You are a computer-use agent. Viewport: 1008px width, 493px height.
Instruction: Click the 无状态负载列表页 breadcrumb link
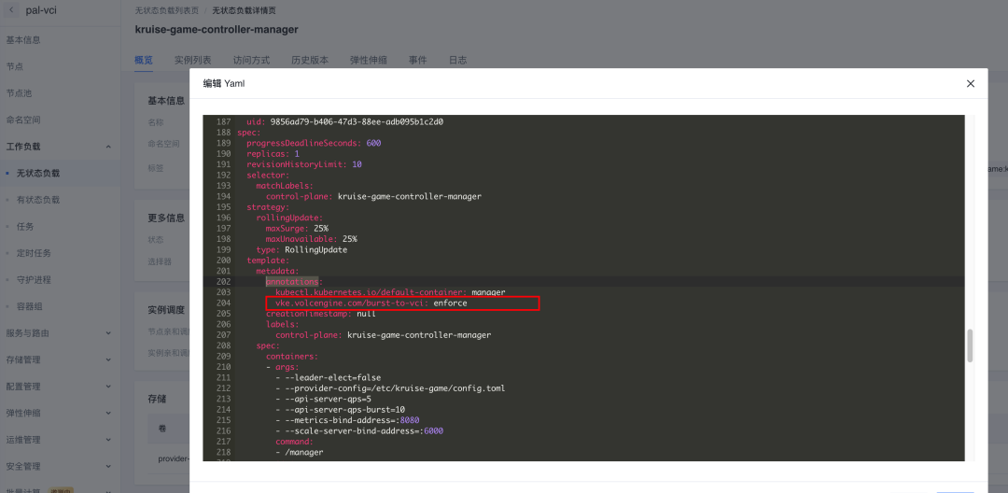167,9
